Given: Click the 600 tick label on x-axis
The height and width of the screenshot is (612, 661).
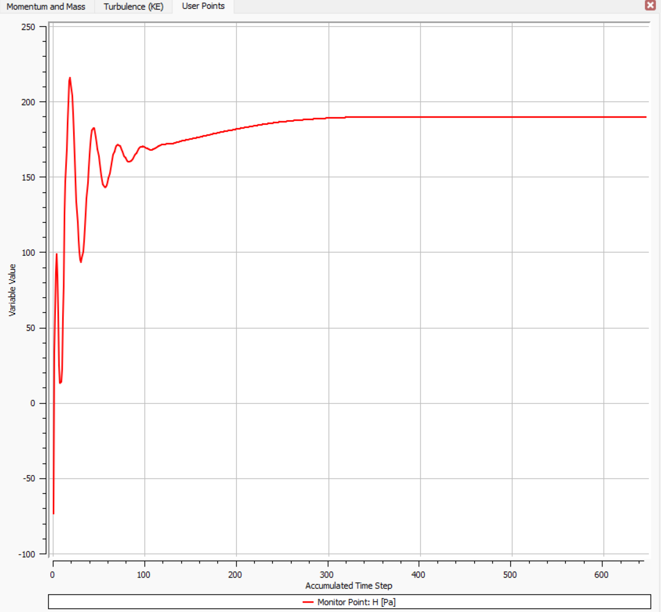Looking at the screenshot, I should [x=601, y=574].
